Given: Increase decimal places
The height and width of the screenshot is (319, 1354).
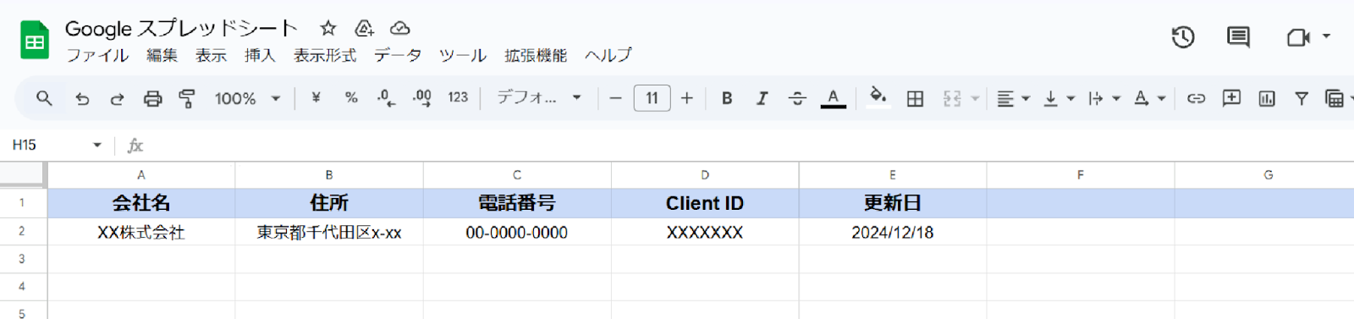Looking at the screenshot, I should point(421,98).
